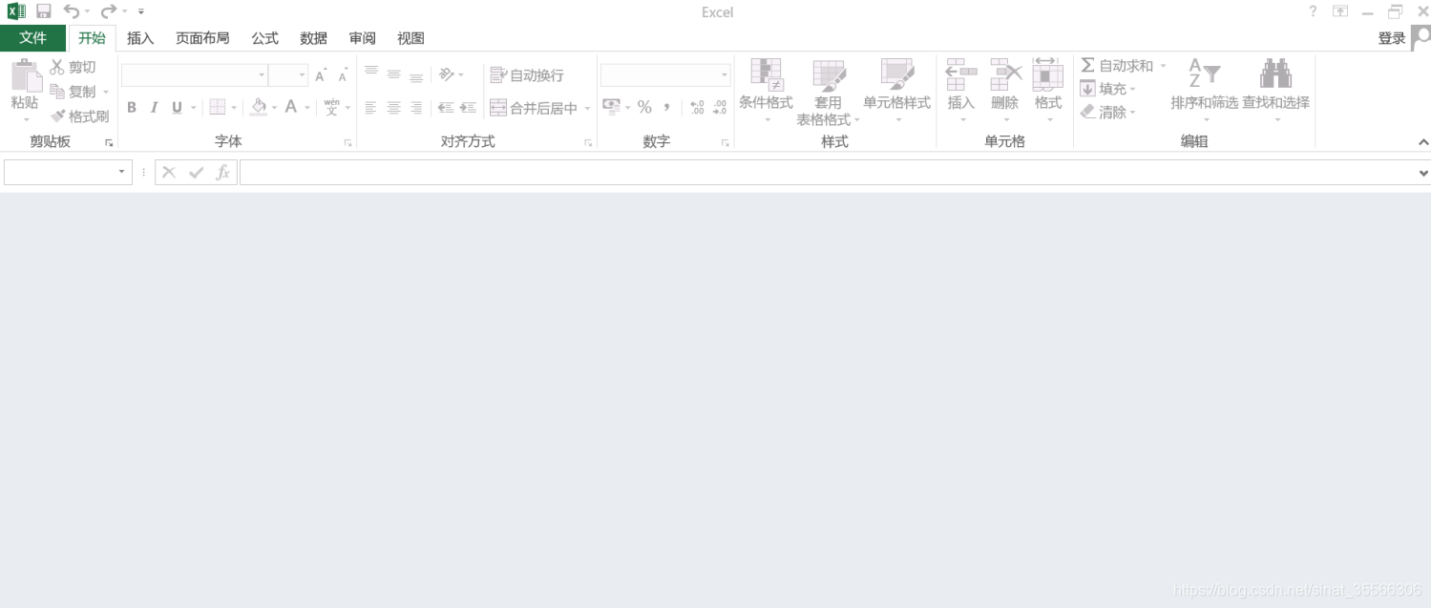Open the Merge and Center dropdown arrow
1431x608 pixels.
(x=587, y=108)
